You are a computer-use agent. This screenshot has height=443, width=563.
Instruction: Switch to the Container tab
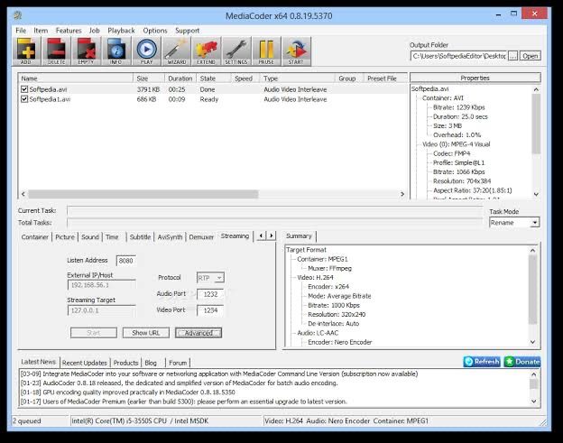point(35,237)
